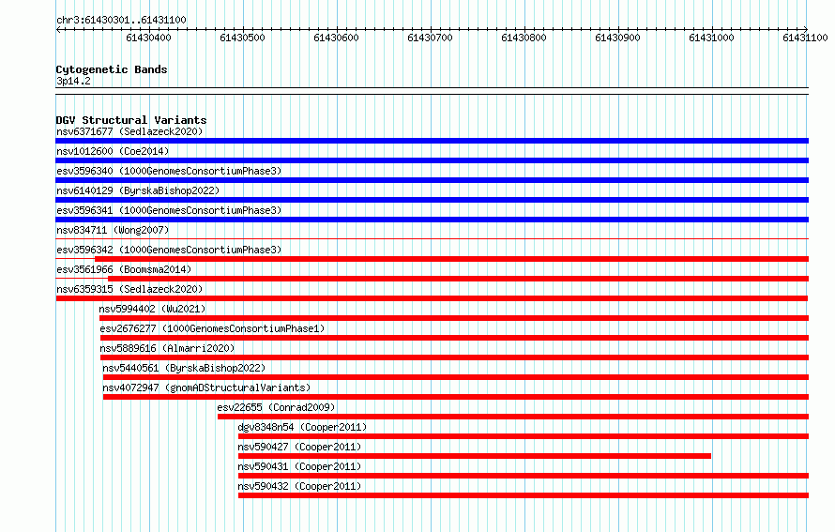The height and width of the screenshot is (532, 835).
Task: Open the nsv6359315 (Sedlazeck2020) label
Action: [x=129, y=289]
